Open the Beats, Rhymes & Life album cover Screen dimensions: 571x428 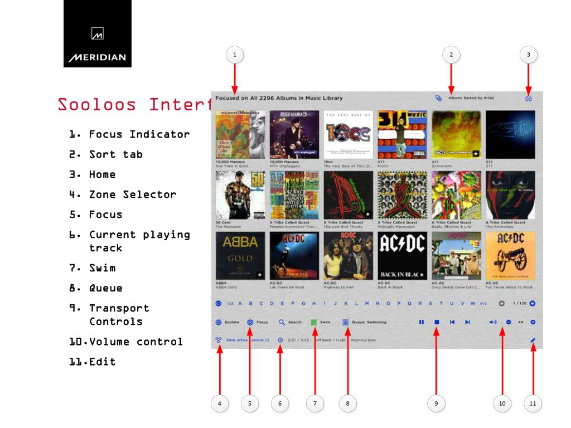click(456, 195)
